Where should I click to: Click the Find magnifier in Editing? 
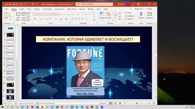[x=126, y=13]
